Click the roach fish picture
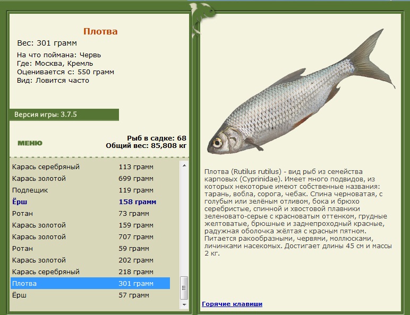This screenshot has height=315, width=410. pyautogui.click(x=301, y=91)
